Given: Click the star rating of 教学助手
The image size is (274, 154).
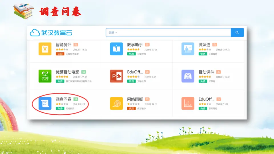Looking at the screenshot, I should point(134,50).
